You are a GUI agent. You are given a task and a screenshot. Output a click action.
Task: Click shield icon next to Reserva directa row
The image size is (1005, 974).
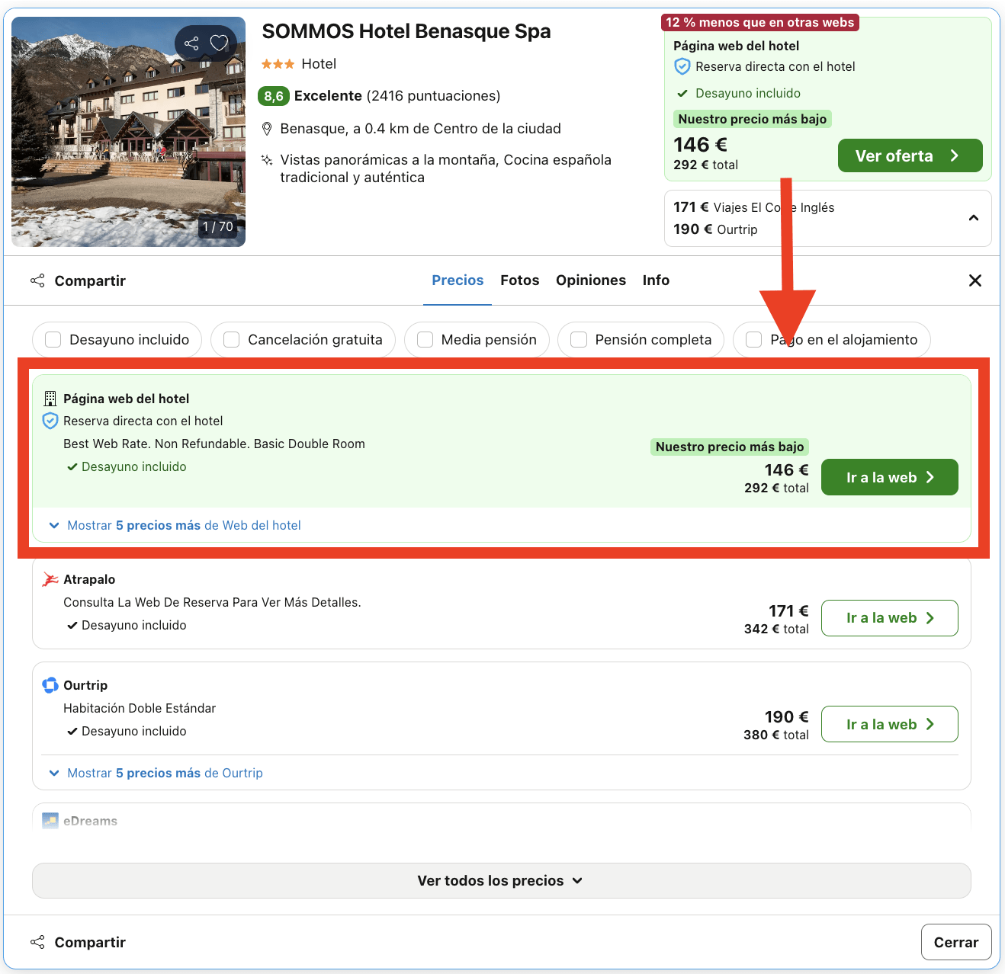(50, 421)
